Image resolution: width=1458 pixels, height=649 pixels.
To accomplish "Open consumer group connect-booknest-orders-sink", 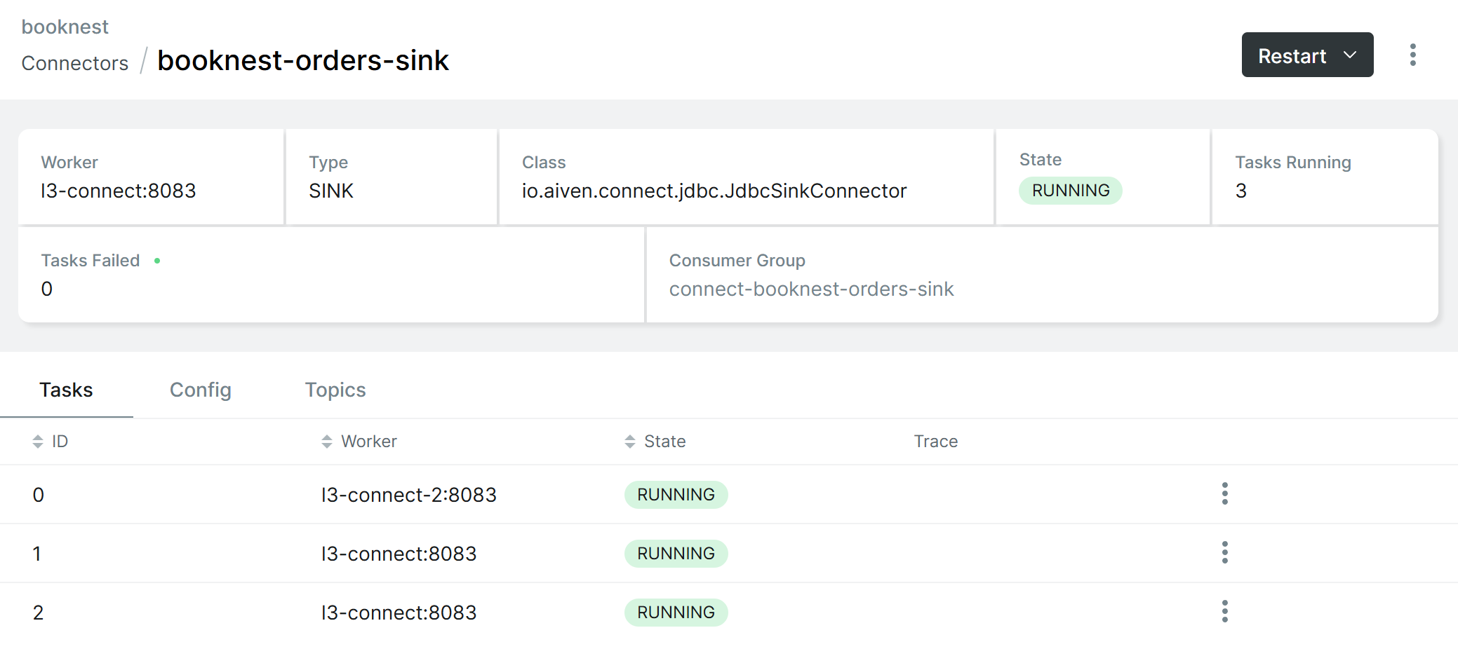I will click(812, 289).
